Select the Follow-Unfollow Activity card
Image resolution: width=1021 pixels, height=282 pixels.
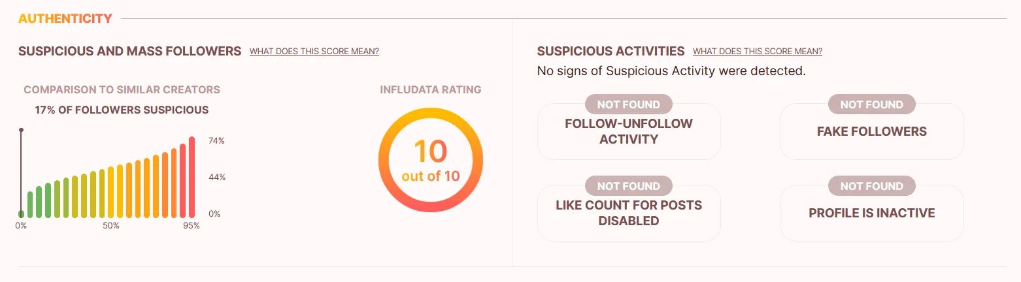click(628, 131)
